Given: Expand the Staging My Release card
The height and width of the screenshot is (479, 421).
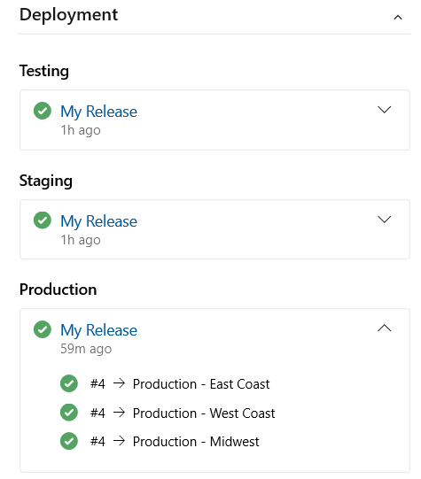Looking at the screenshot, I should pos(385,219).
